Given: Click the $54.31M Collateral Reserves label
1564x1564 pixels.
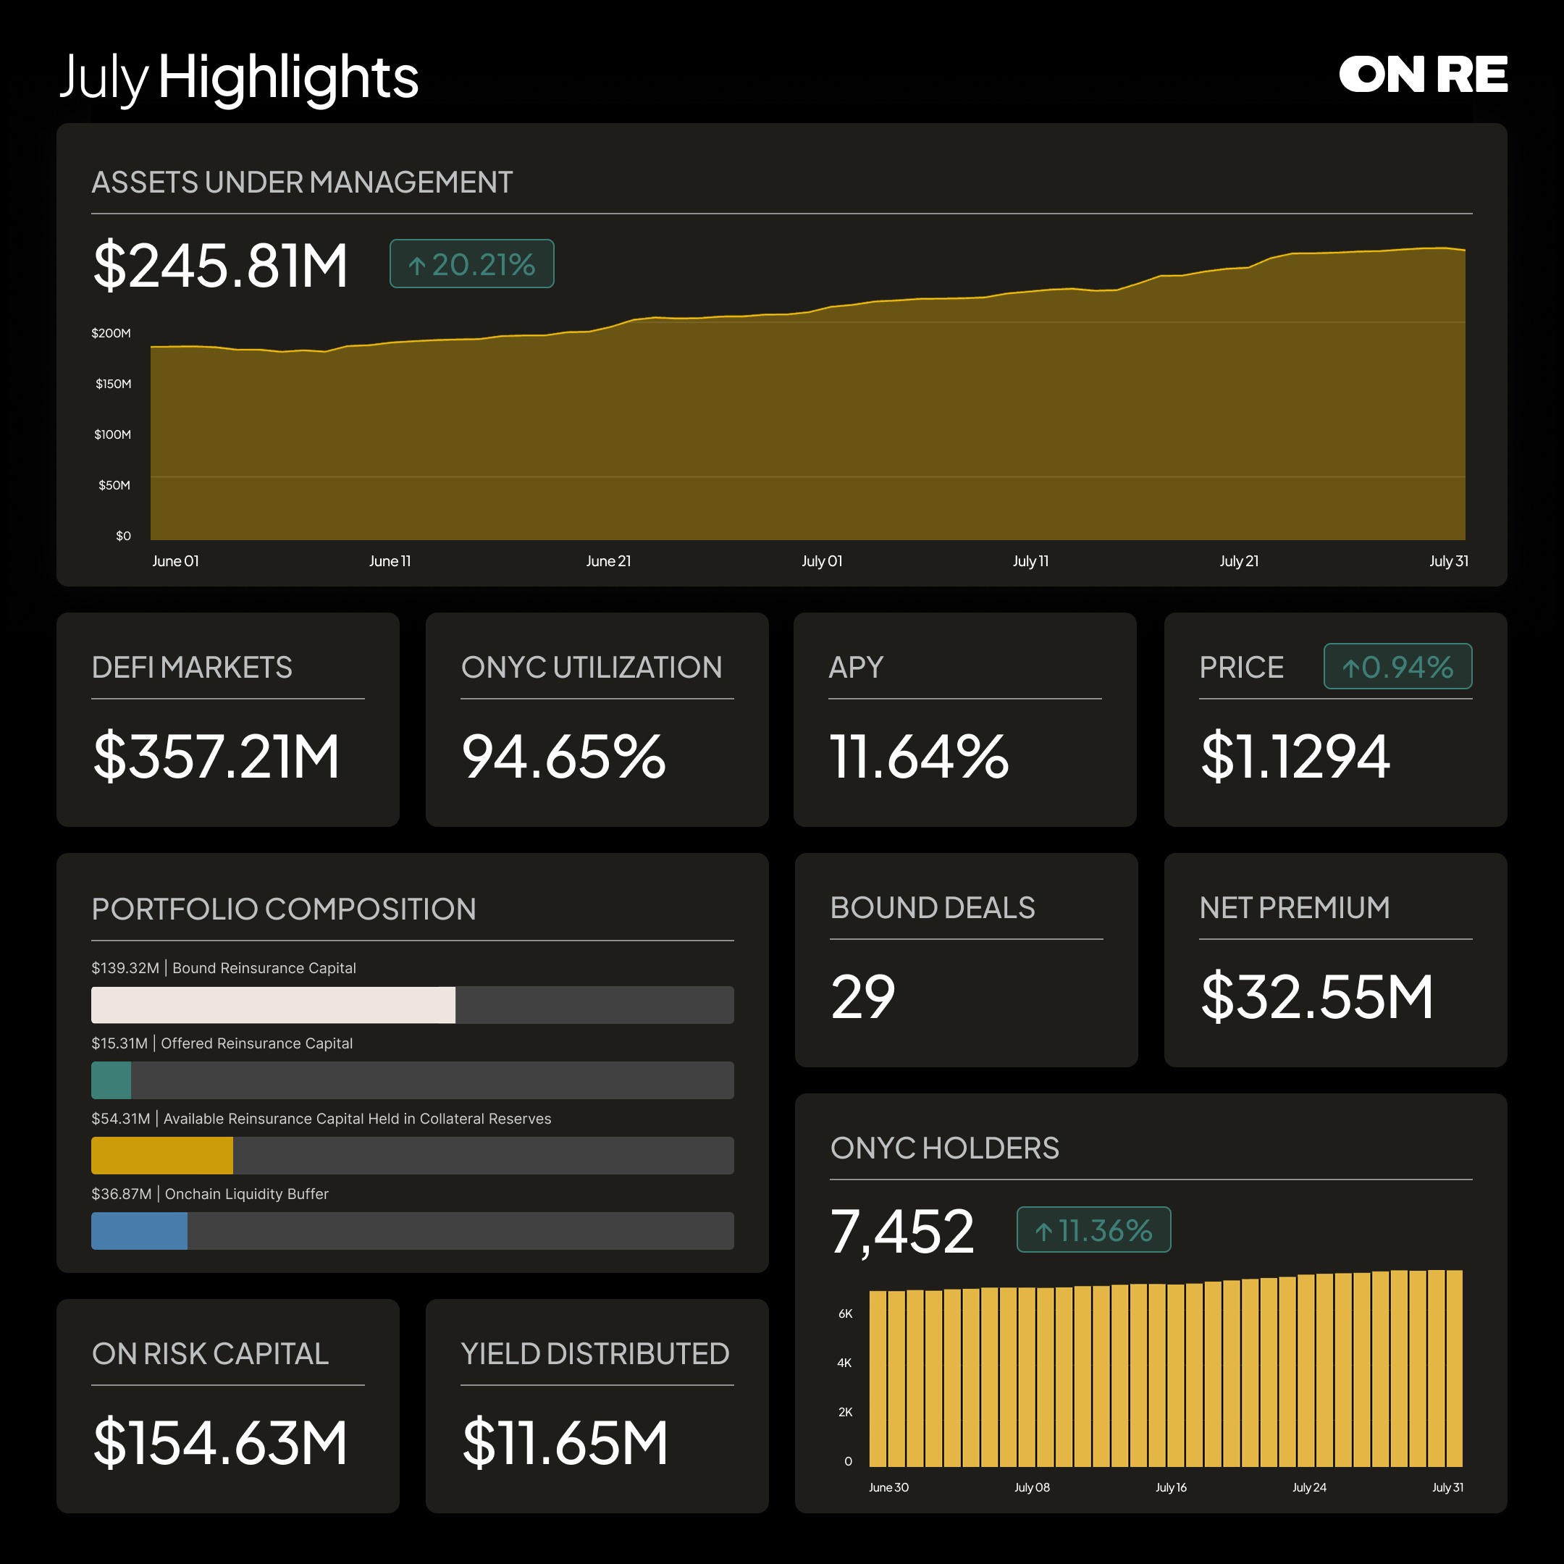Looking at the screenshot, I should 321,1119.
